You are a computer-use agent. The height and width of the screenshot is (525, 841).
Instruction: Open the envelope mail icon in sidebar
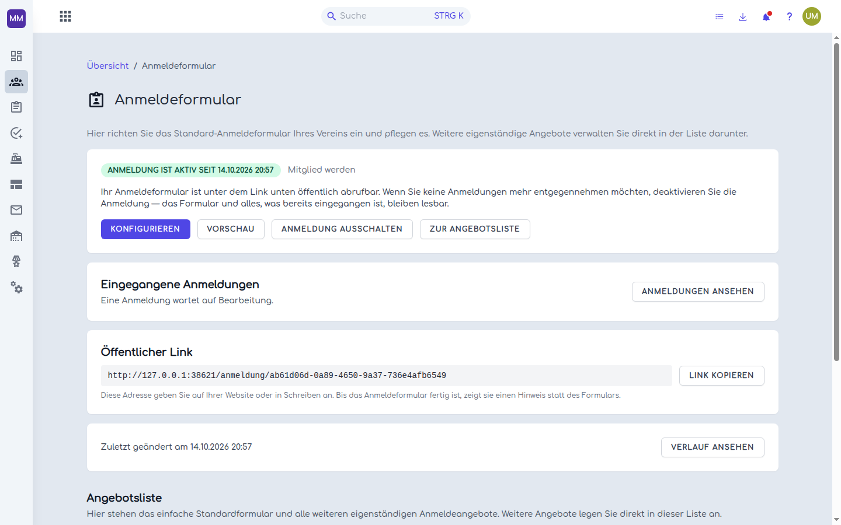point(16,210)
